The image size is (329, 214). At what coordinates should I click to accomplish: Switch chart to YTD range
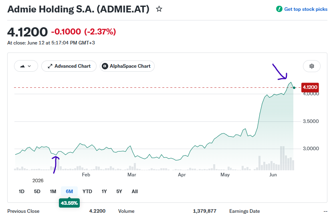coord(87,191)
